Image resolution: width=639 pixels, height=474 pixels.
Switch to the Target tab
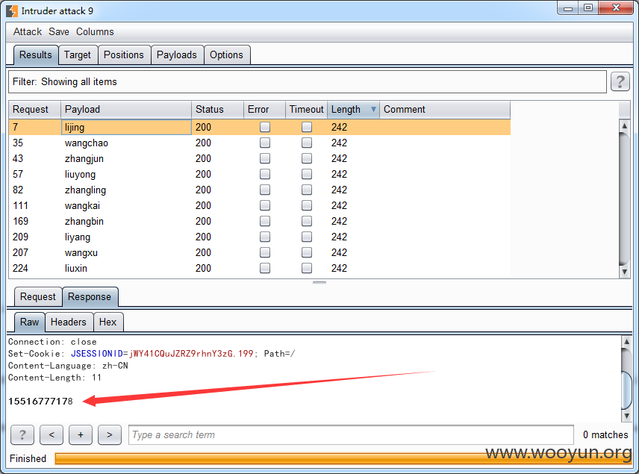coord(78,55)
